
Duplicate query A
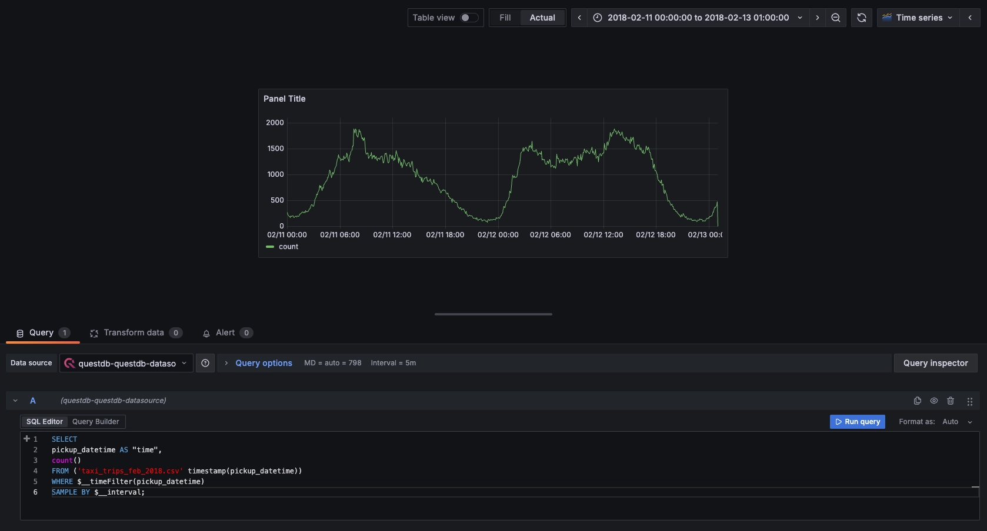[x=918, y=401]
